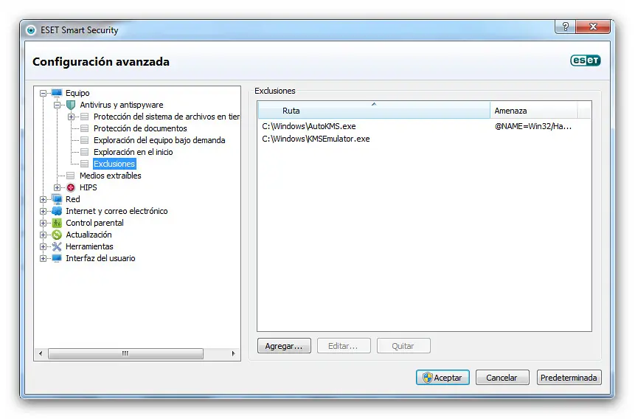Image resolution: width=635 pixels, height=419 pixels.
Task: Close the ESET Smart Security window
Action: pyautogui.click(x=593, y=27)
